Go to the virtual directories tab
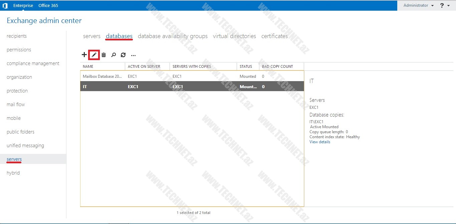The image size is (456, 224). (x=234, y=36)
